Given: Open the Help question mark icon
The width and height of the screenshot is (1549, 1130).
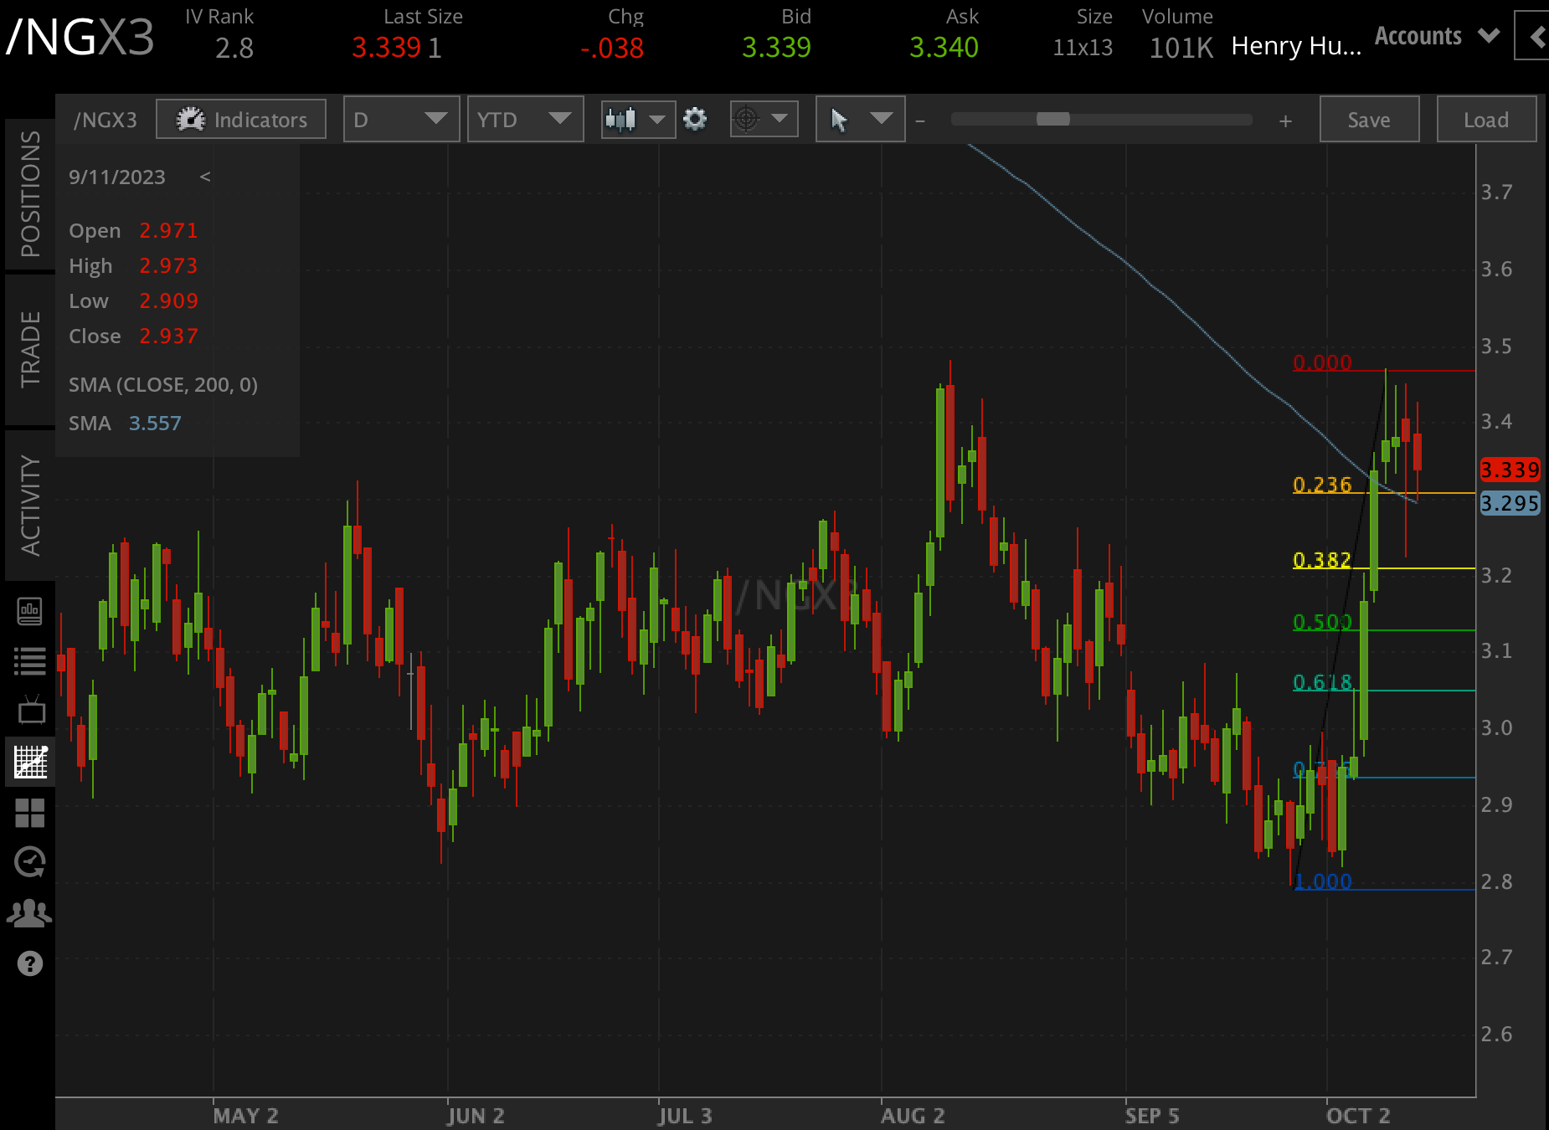Looking at the screenshot, I should point(31,963).
